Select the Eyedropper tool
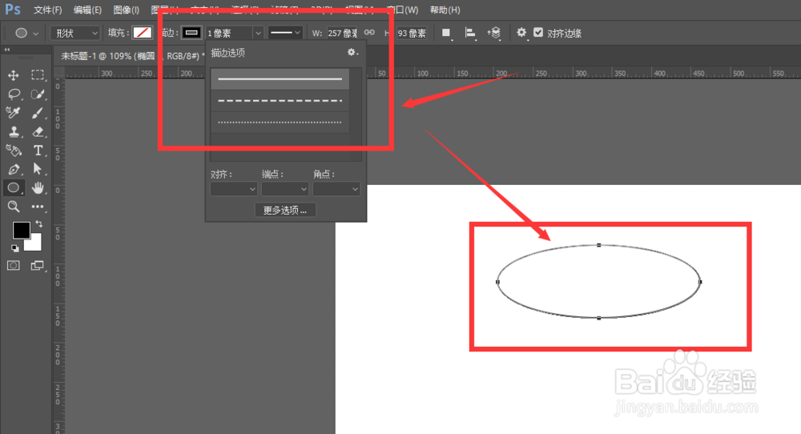This screenshot has width=801, height=434. tap(14, 113)
